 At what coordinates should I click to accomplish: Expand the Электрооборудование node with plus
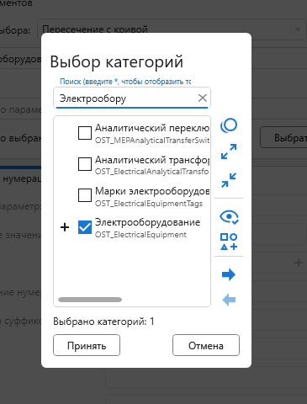click(65, 227)
